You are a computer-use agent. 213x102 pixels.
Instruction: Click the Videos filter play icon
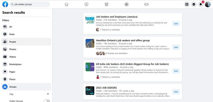(x=5, y=57)
